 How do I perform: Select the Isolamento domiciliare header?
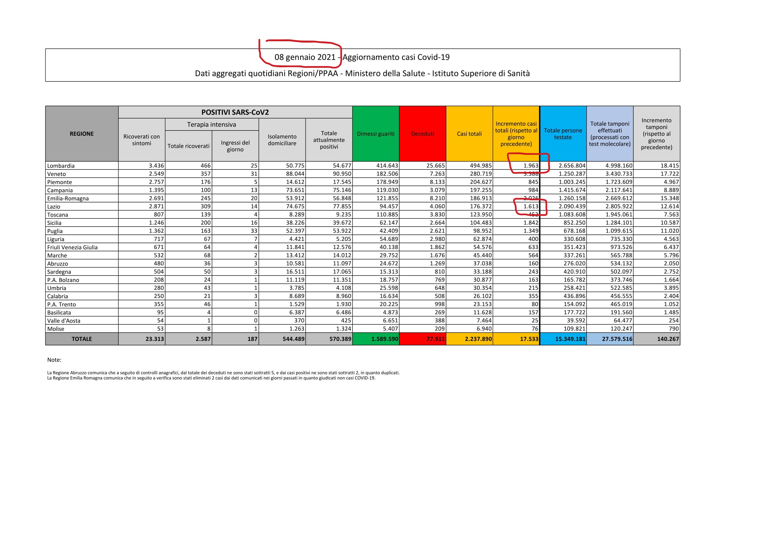282,140
